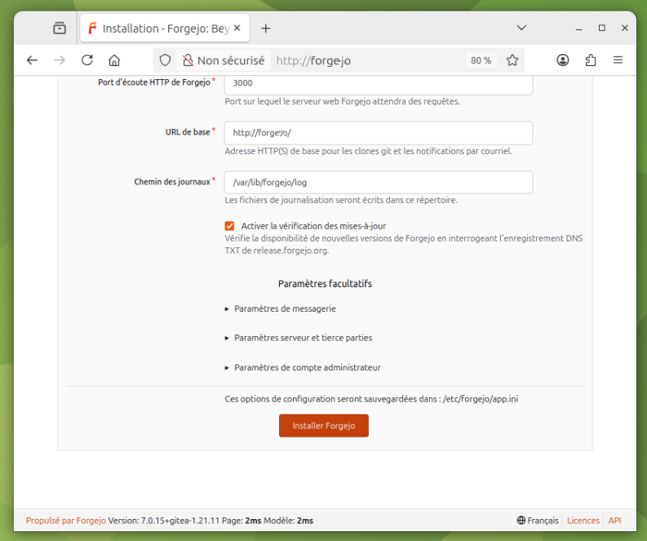
Task: Go to the browser home page
Action: (114, 60)
